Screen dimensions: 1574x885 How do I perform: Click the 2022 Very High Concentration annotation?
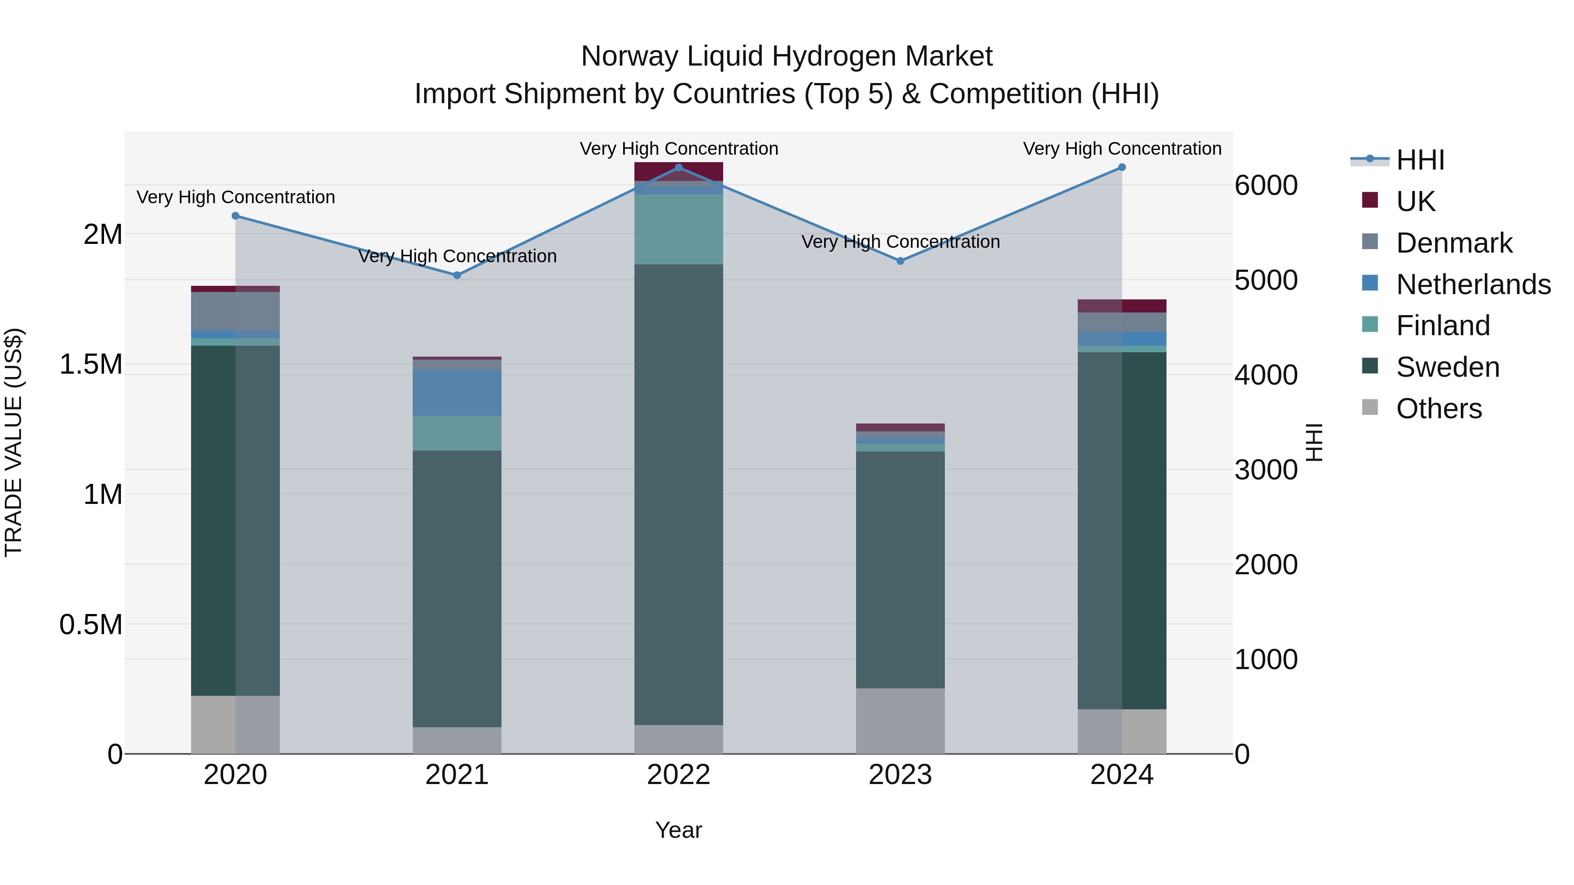coord(678,149)
